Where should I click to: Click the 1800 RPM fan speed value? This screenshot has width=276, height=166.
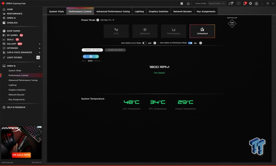[x=159, y=67]
